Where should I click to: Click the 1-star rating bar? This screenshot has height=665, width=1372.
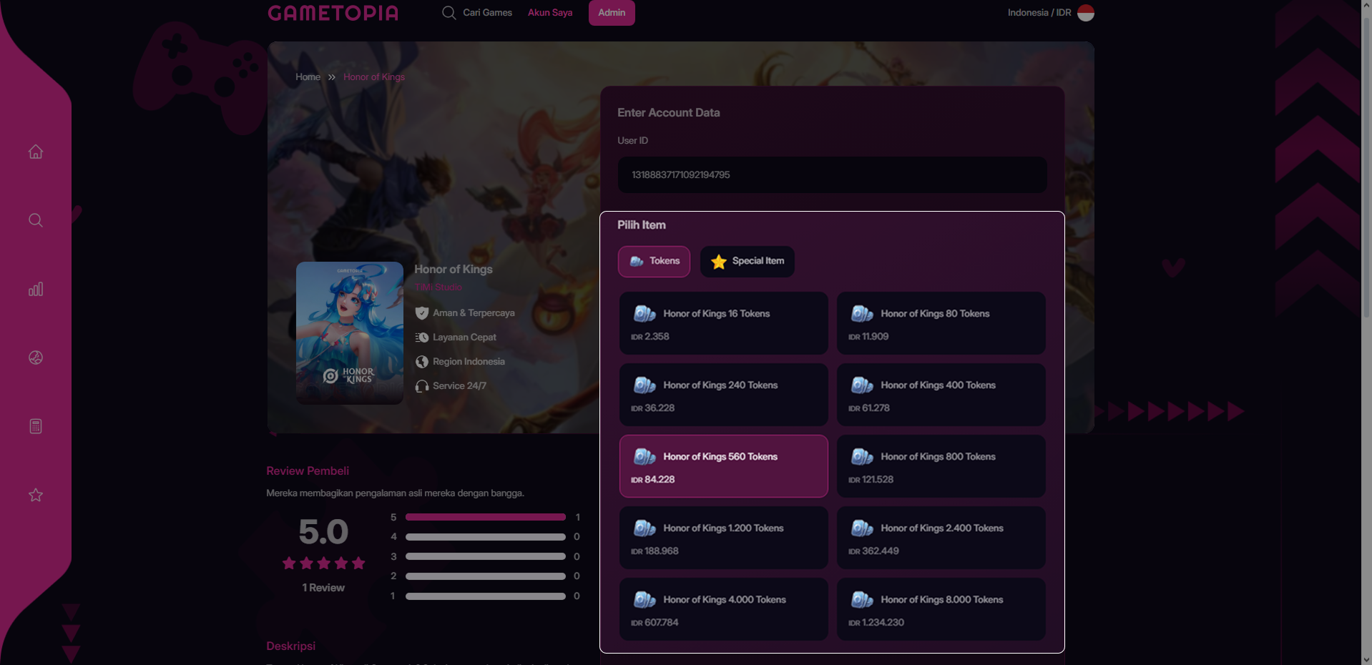click(486, 596)
